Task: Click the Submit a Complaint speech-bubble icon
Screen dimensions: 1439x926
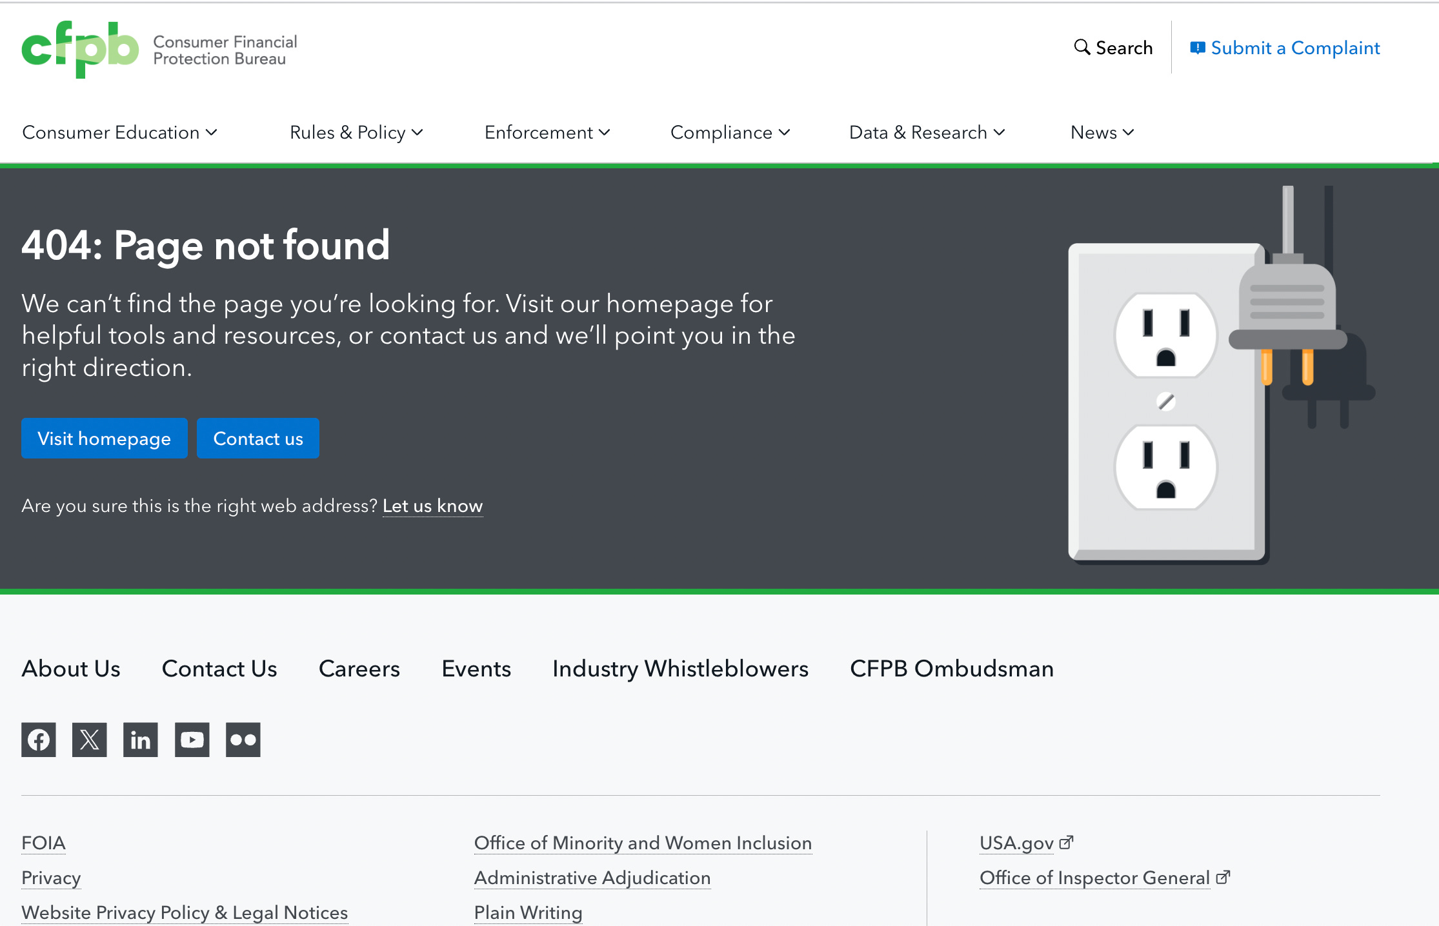Action: tap(1197, 48)
